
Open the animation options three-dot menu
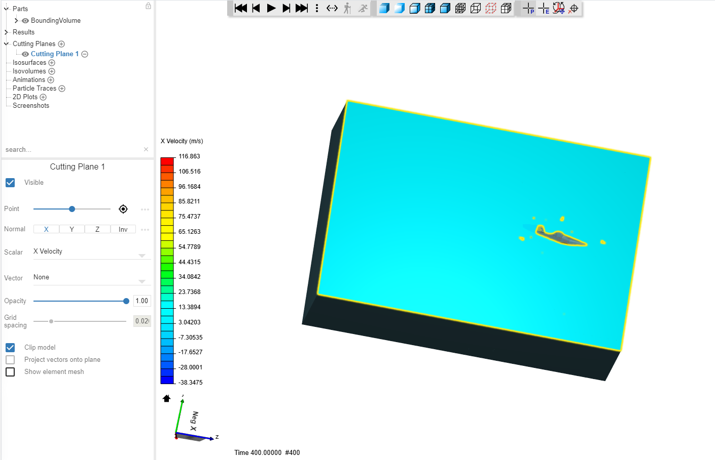pos(317,8)
